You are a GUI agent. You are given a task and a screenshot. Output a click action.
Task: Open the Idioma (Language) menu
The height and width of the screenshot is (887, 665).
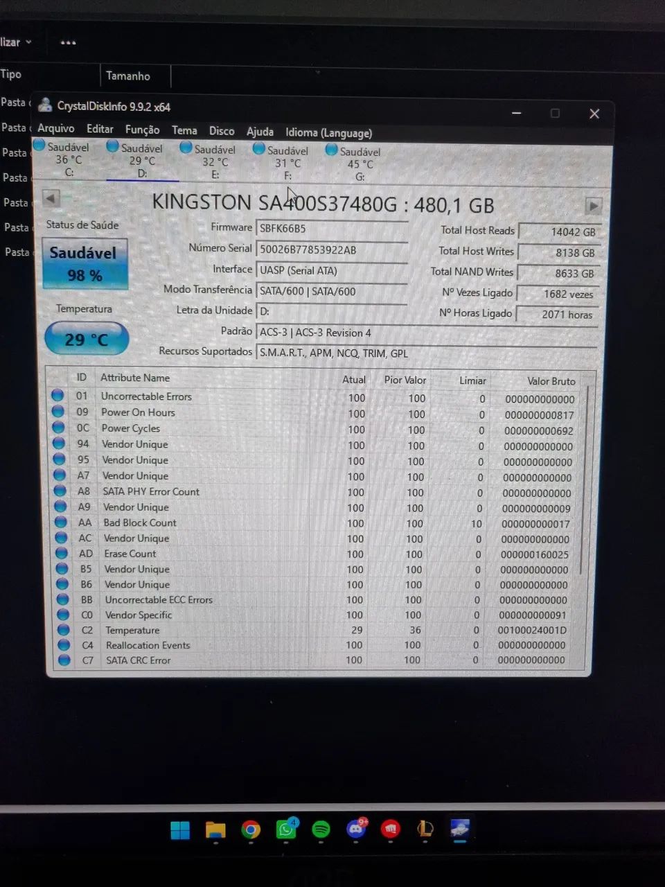pyautogui.click(x=328, y=133)
